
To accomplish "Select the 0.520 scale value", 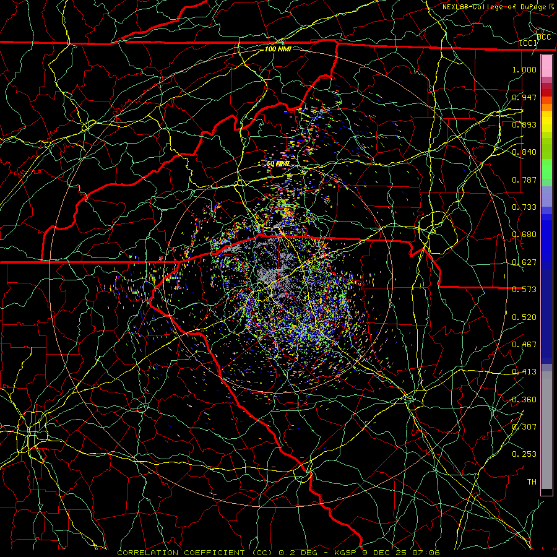I will [x=524, y=317].
